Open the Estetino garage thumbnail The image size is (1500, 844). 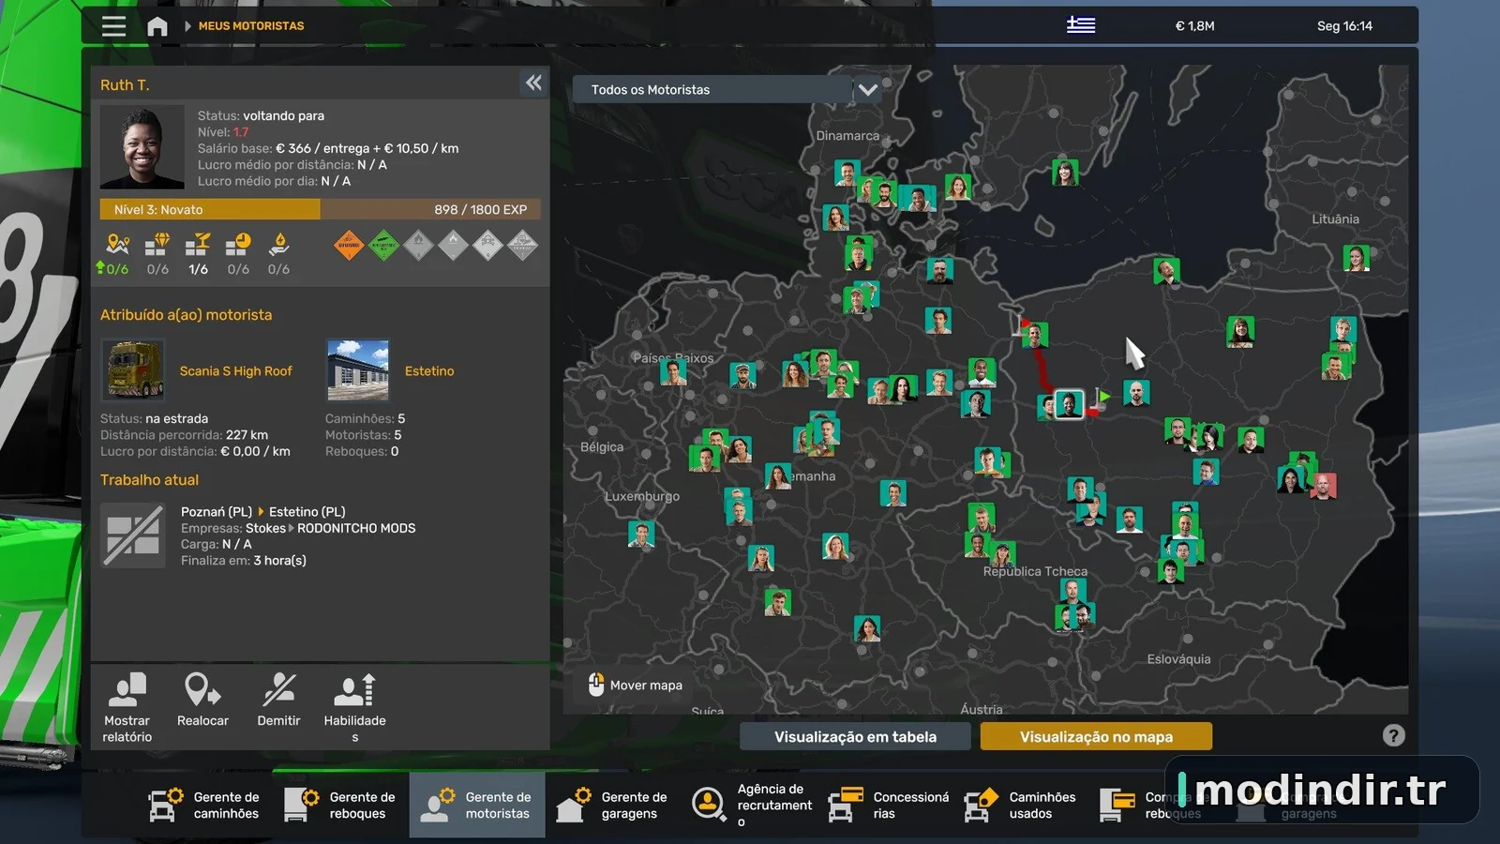357,370
